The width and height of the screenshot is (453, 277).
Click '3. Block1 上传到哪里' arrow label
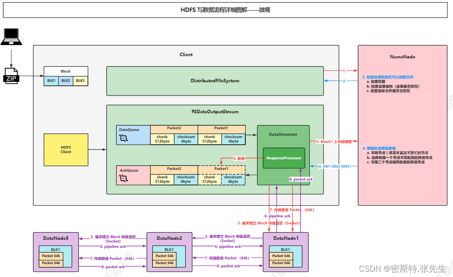(x=334, y=142)
